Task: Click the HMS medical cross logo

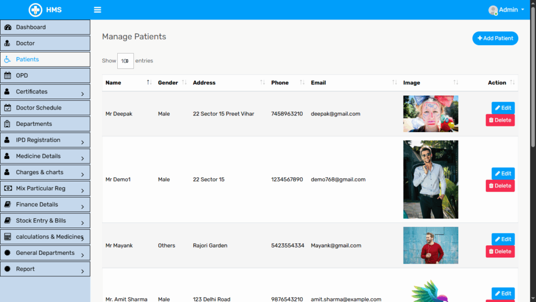Action: click(35, 10)
